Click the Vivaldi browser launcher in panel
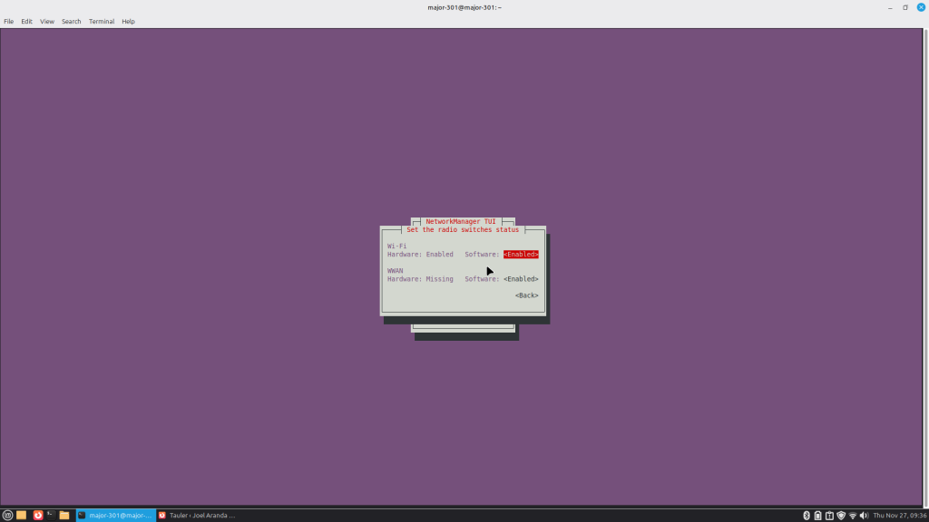 tap(37, 515)
